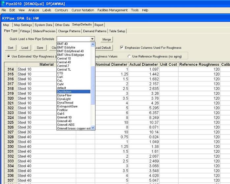The height and width of the screenshot is (184, 230).
Task: Open the Labels menu
Action: pyautogui.click(x=47, y=10)
